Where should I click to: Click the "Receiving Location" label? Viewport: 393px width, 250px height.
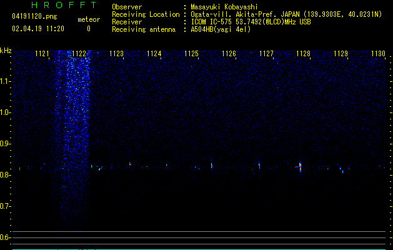[x=146, y=14]
